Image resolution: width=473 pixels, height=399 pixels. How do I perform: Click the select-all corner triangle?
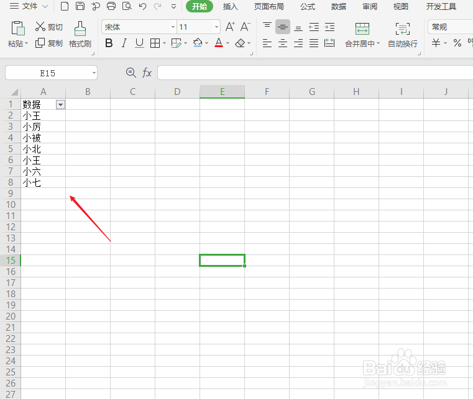(x=13, y=92)
